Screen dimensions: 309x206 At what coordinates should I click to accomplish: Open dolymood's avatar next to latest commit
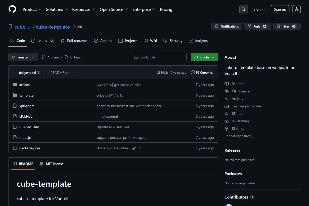pyautogui.click(x=14, y=73)
